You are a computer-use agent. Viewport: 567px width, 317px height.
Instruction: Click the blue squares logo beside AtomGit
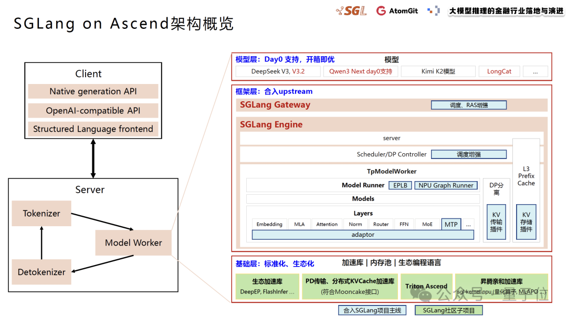pos(434,10)
